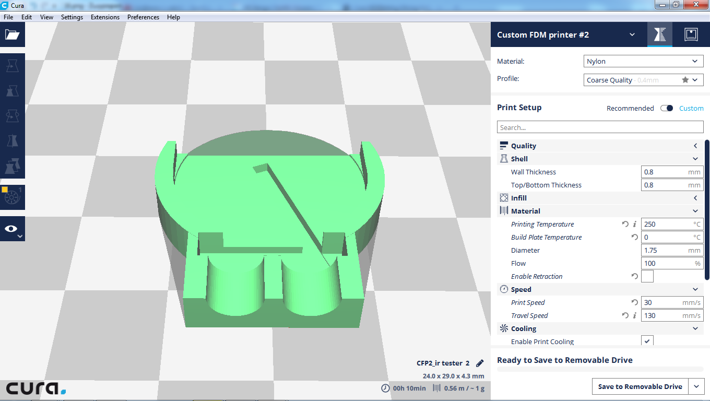Click the pencil icon to rename job

(480, 363)
